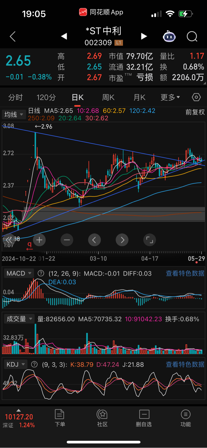Tap the ←2.96 high price marker
Screen dimensions: 207x448
(x=44, y=126)
